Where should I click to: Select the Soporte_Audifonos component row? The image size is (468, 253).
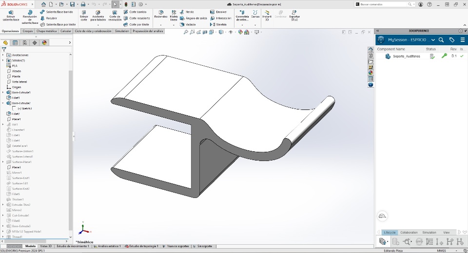(406, 56)
